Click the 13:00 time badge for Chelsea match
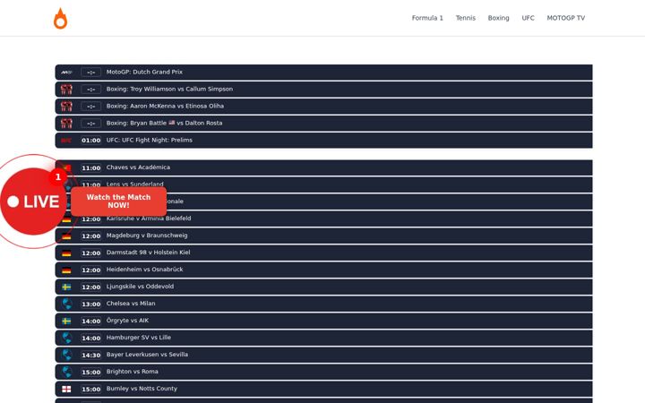Screen dimensions: 645x403 90,304
